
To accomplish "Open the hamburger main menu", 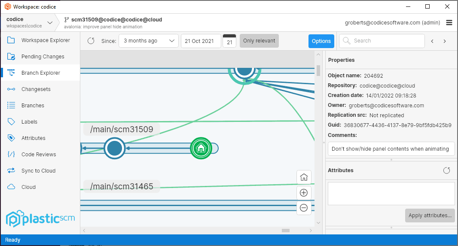I will (449, 22).
